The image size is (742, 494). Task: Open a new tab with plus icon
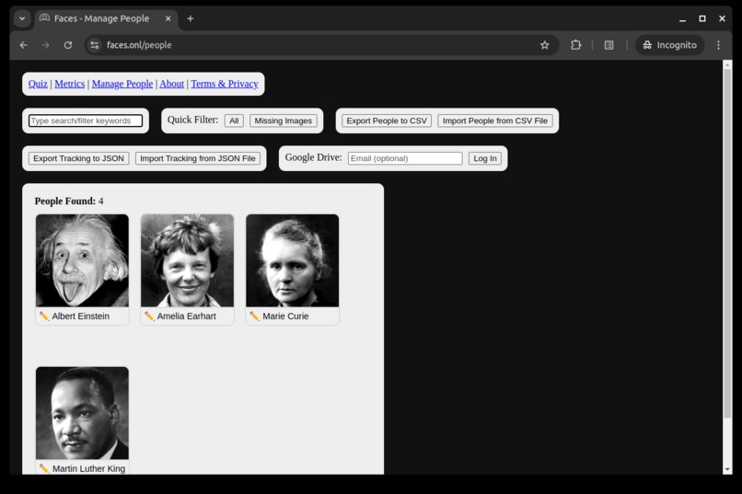pos(191,18)
